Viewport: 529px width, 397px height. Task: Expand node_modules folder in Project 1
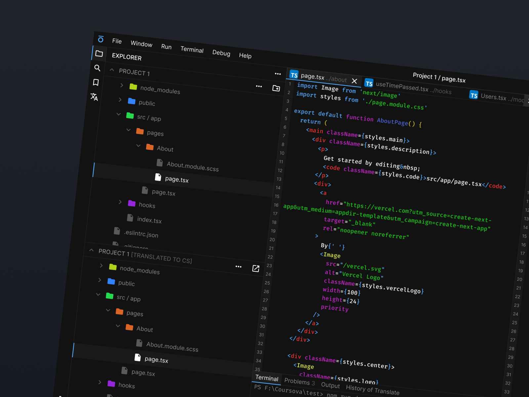[122, 85]
